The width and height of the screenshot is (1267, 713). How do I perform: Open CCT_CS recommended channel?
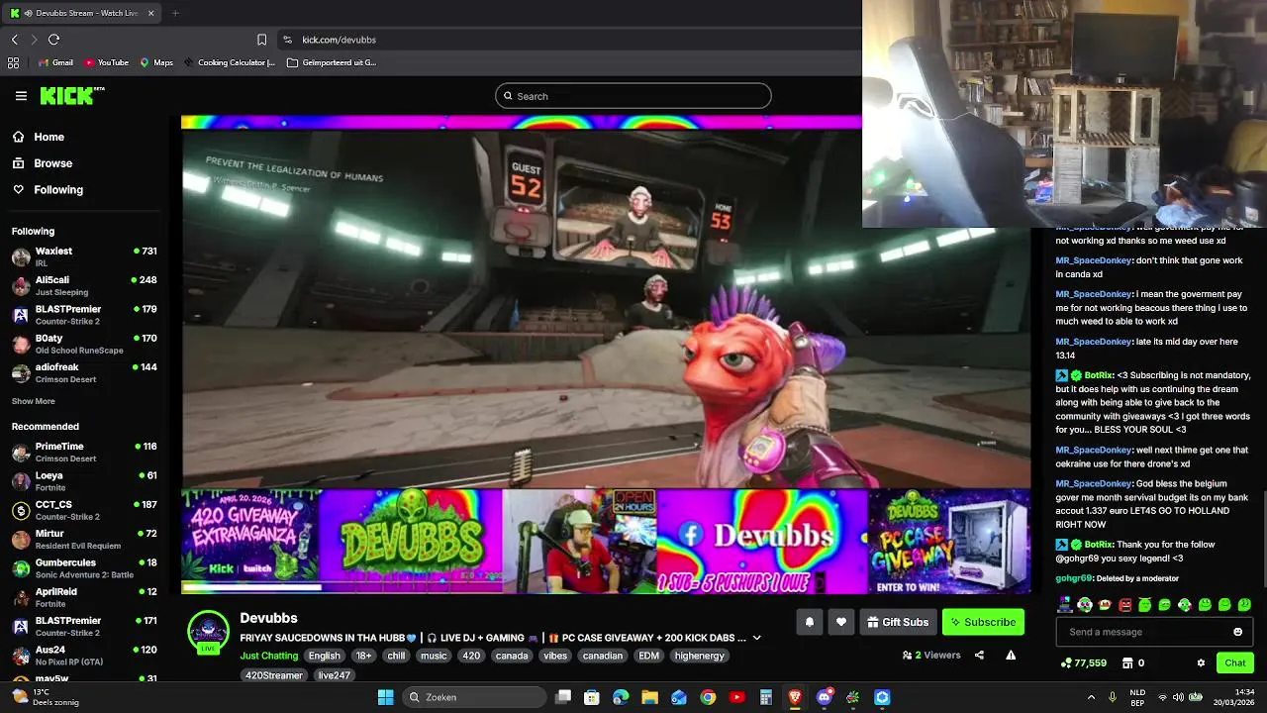pos(84,510)
